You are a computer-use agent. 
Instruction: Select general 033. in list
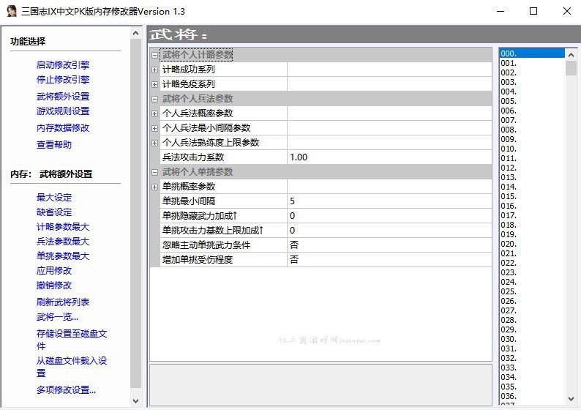(x=532, y=368)
